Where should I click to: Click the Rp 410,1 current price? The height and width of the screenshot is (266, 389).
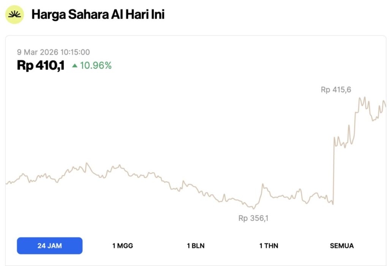point(41,66)
